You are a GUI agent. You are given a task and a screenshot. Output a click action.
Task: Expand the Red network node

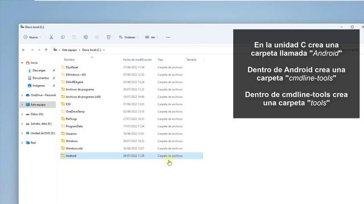[22, 143]
